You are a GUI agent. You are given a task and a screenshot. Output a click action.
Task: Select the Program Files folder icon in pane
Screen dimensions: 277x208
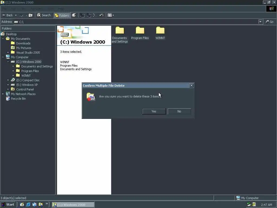pos(140,30)
